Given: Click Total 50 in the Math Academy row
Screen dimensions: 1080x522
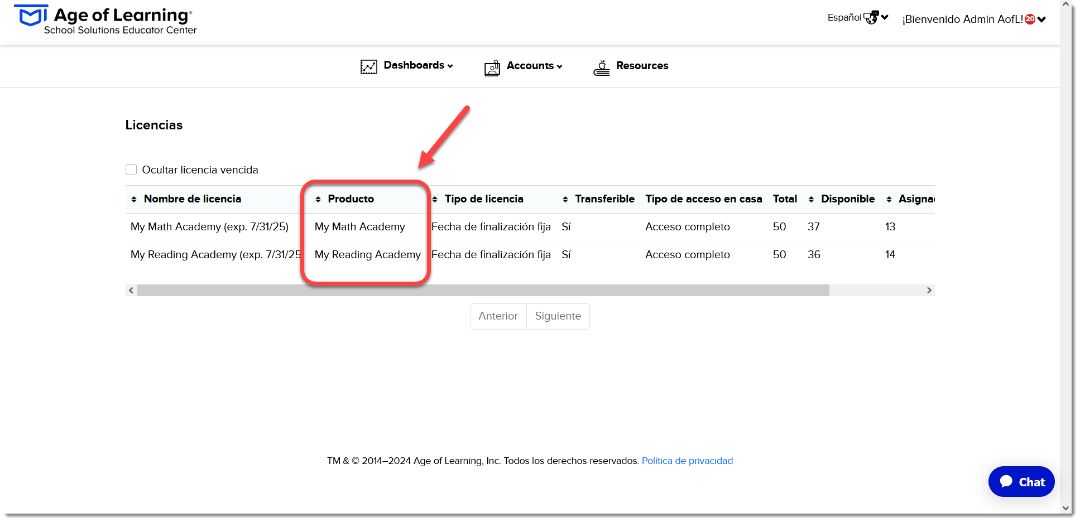Looking at the screenshot, I should point(779,227).
